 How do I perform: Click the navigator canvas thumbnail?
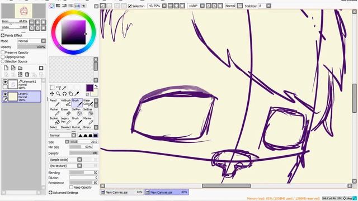[x=23, y=11]
